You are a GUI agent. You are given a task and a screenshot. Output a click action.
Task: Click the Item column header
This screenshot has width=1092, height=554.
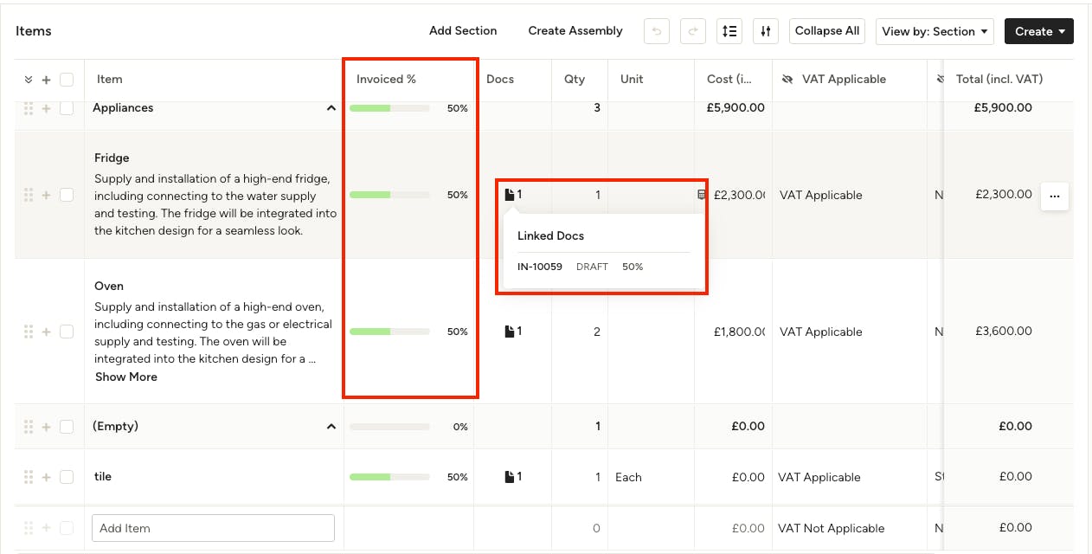(x=110, y=79)
